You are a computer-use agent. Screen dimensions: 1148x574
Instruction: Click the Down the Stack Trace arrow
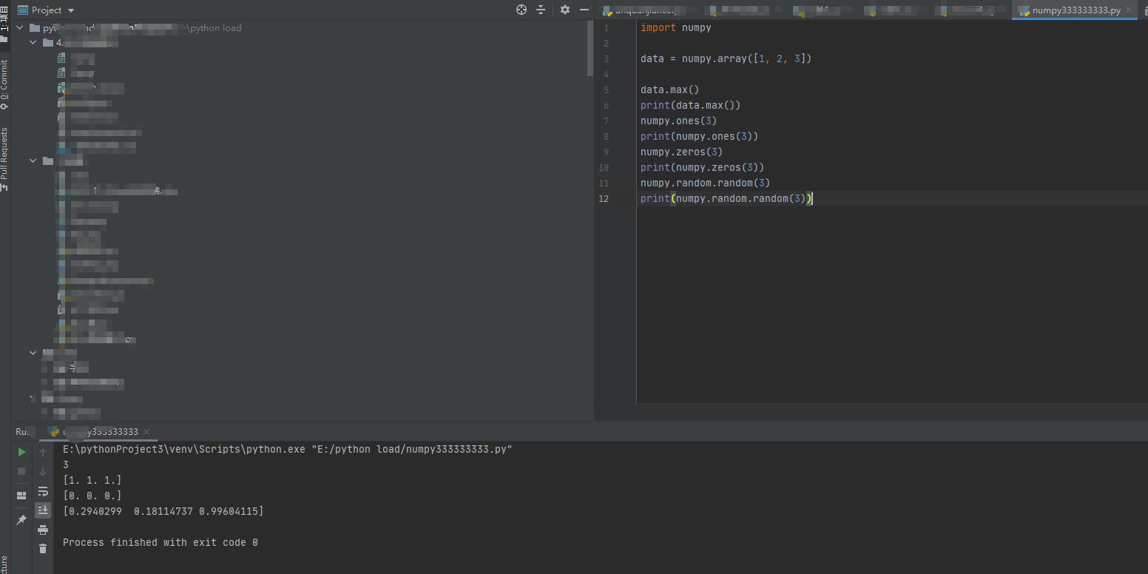coord(43,471)
